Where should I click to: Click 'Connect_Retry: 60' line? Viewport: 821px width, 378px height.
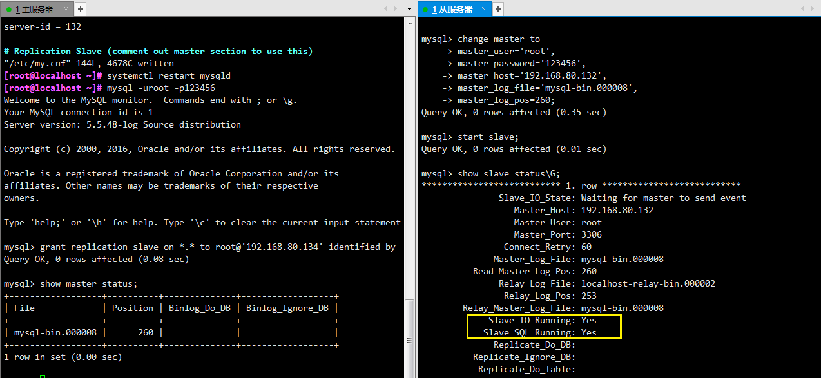(548, 247)
